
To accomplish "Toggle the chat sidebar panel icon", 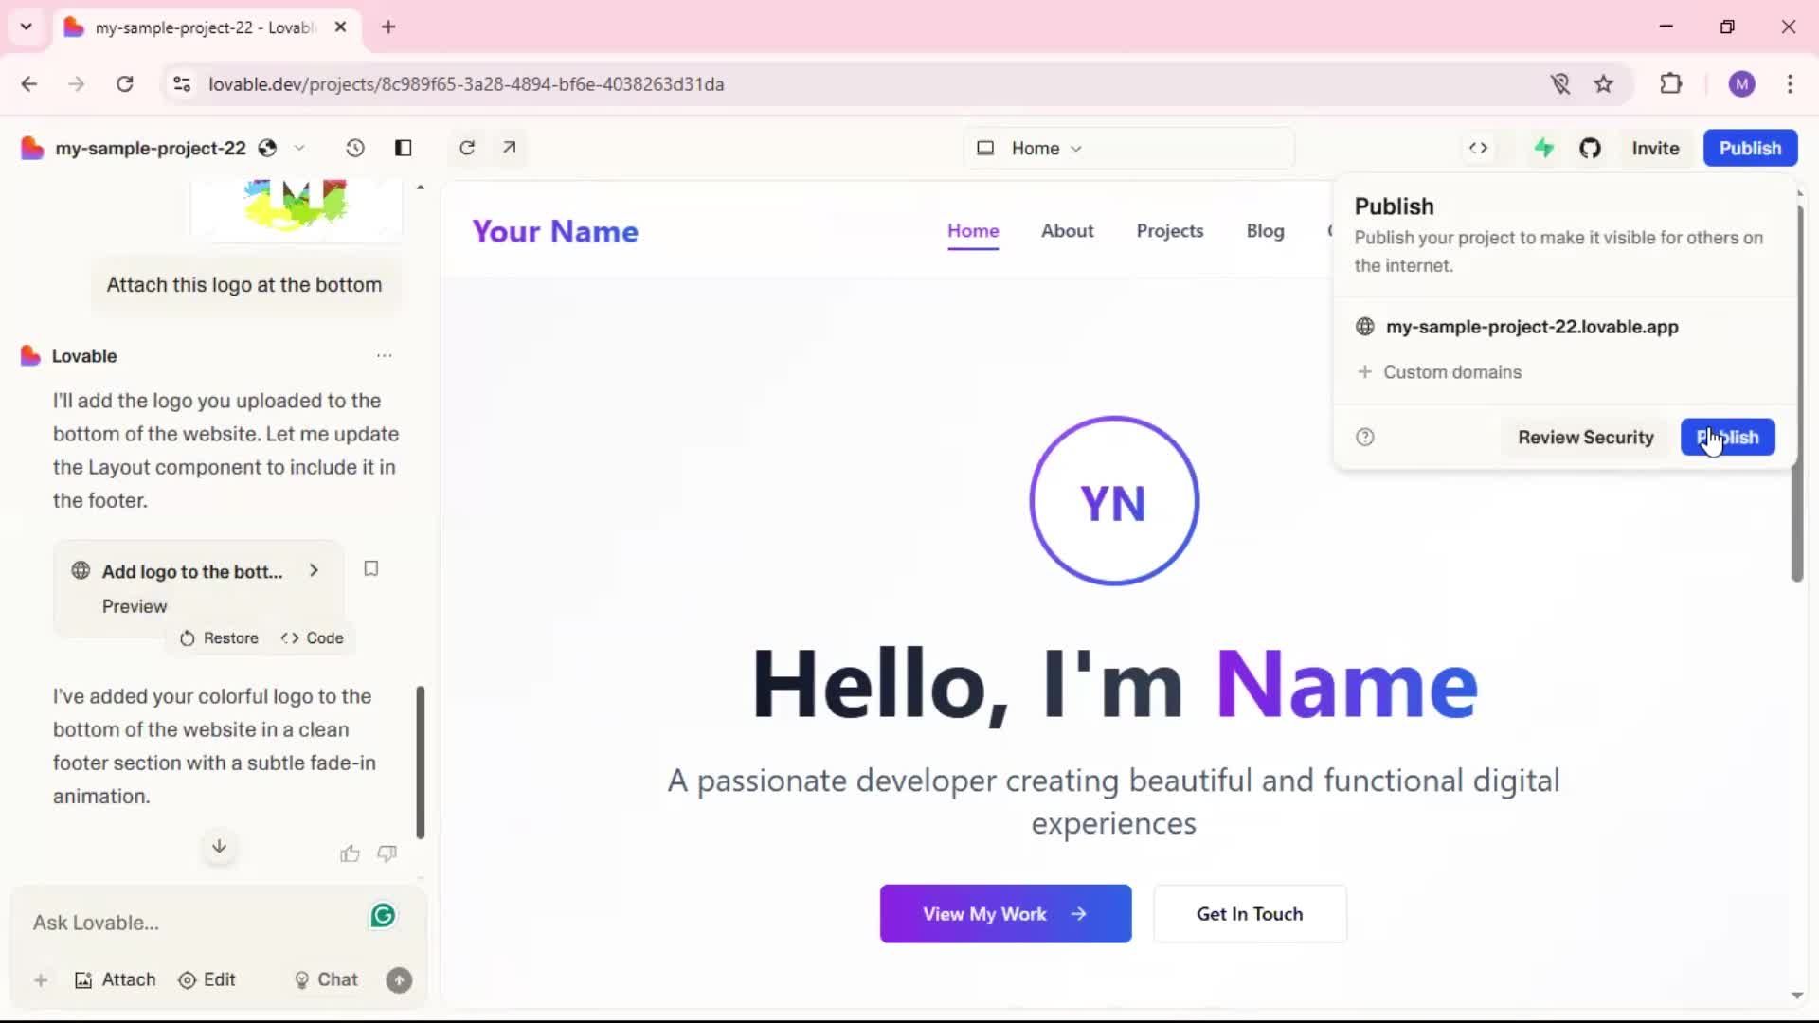I will pyautogui.click(x=404, y=148).
